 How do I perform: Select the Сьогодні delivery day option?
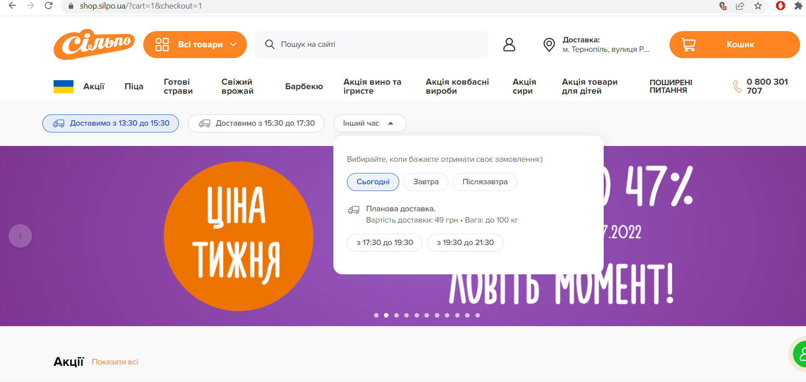tap(373, 182)
